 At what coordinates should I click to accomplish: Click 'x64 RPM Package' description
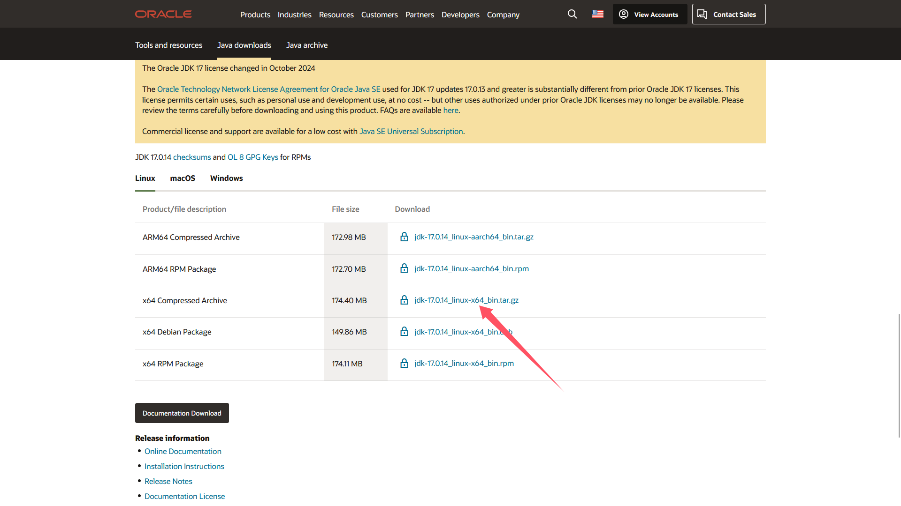pos(173,364)
